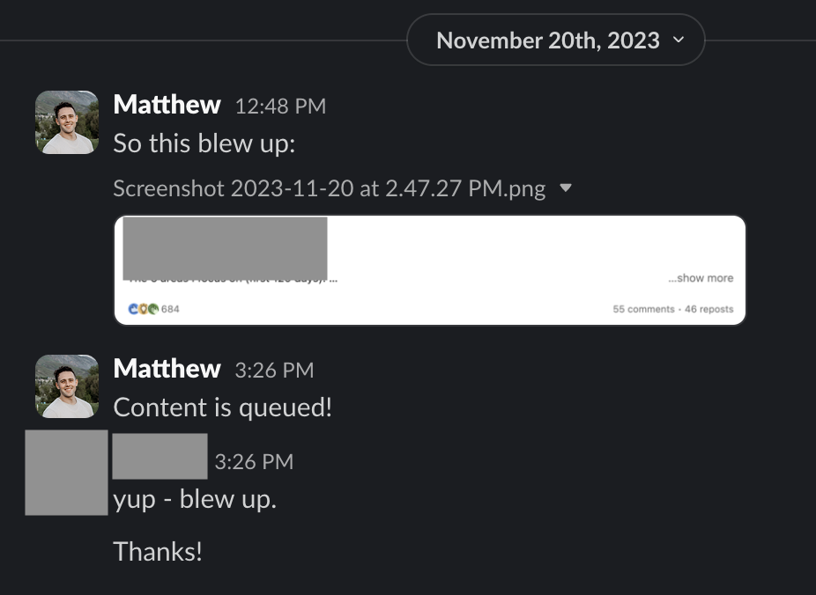Click Matthew's avatar on the 12:48 PM message
The image size is (816, 595).
(66, 122)
